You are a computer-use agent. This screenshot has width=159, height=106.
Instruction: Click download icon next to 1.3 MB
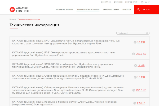pyautogui.click(x=135, y=42)
